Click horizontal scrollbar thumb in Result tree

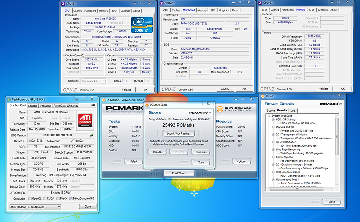tap(297, 189)
